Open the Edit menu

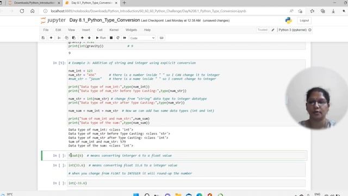coord(58,30)
